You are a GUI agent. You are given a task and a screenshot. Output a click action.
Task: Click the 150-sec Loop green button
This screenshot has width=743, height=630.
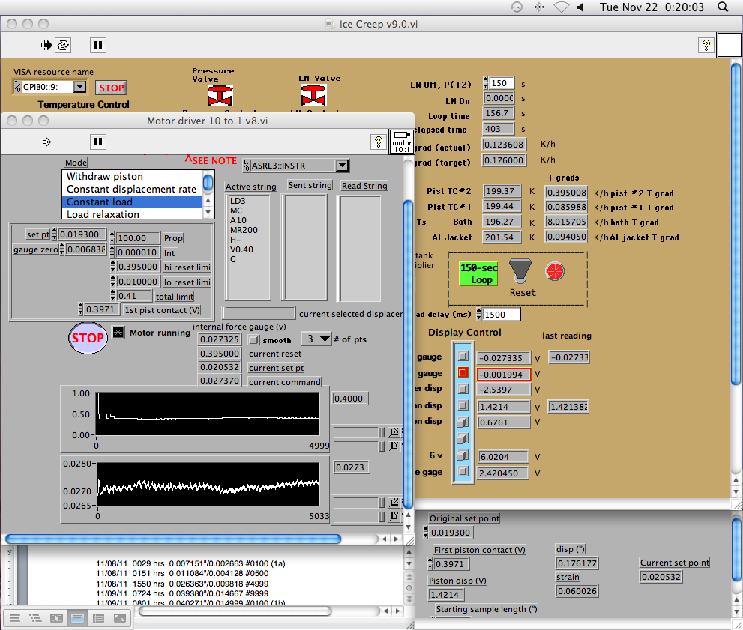tap(478, 273)
